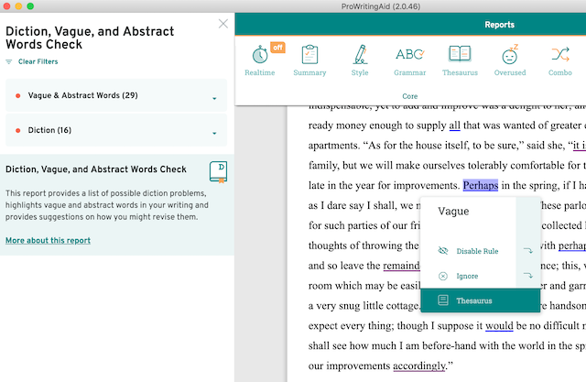Click the filter icon beside Clear Filters

point(9,61)
